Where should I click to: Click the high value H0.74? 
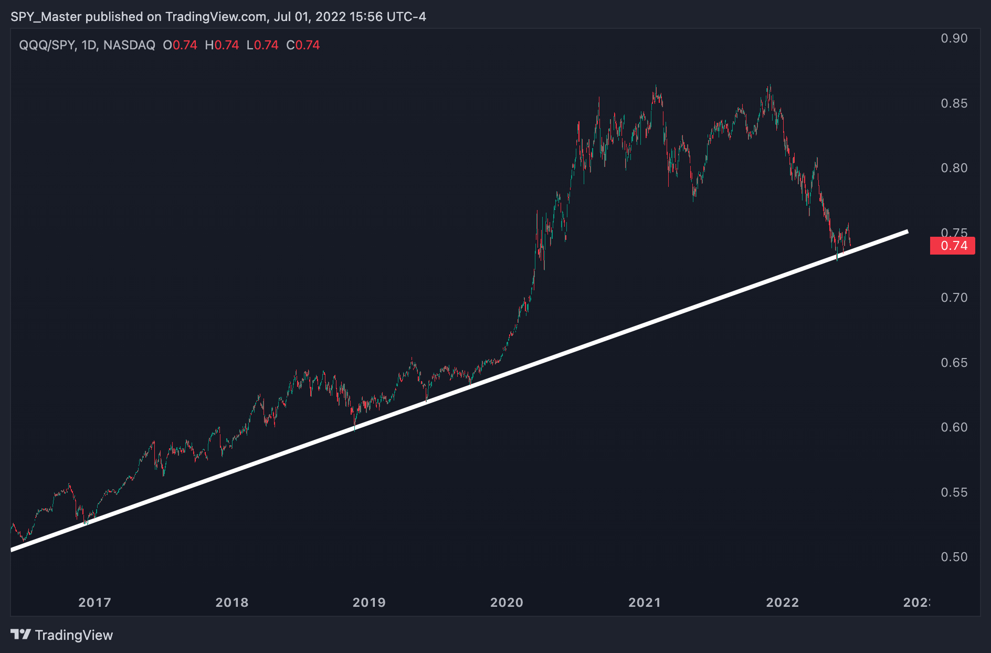pyautogui.click(x=222, y=45)
